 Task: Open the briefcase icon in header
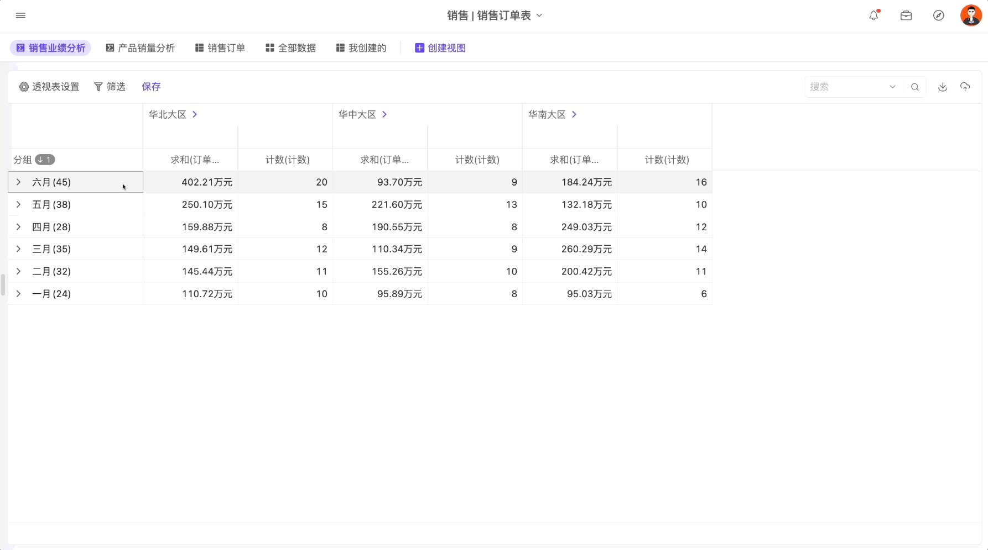(x=906, y=15)
